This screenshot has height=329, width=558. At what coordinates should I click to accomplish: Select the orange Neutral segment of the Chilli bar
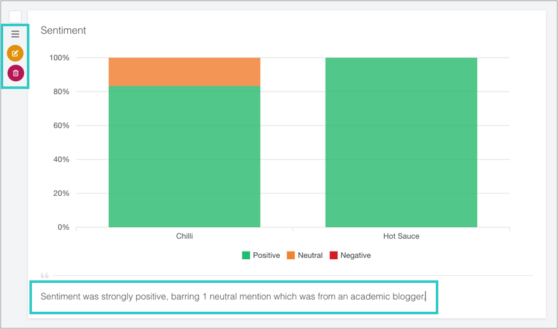point(184,72)
